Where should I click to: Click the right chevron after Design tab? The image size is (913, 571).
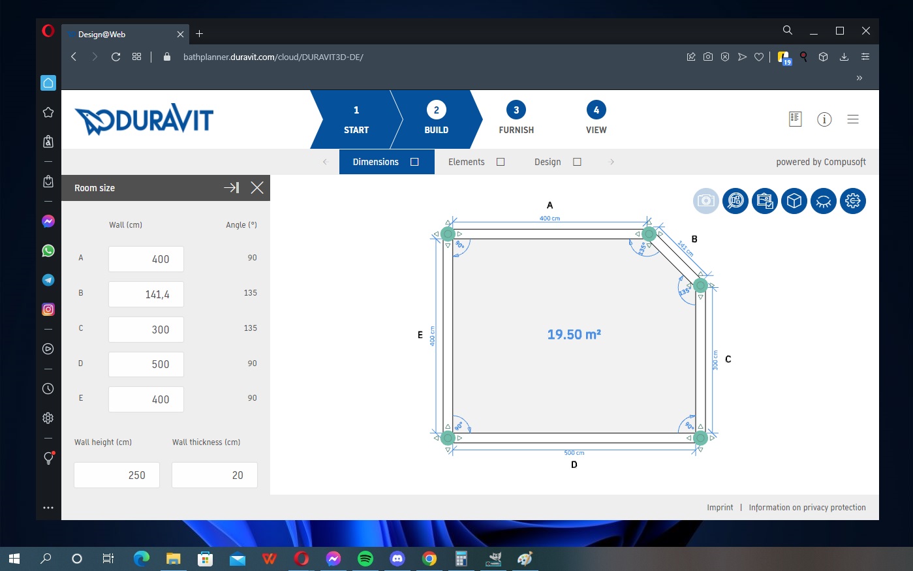611,162
